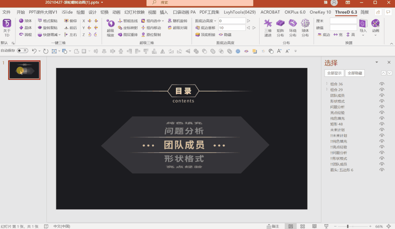The width and height of the screenshot is (395, 229).
Task: Click the redo button in quick access toolbar
Action: (x=46, y=51)
